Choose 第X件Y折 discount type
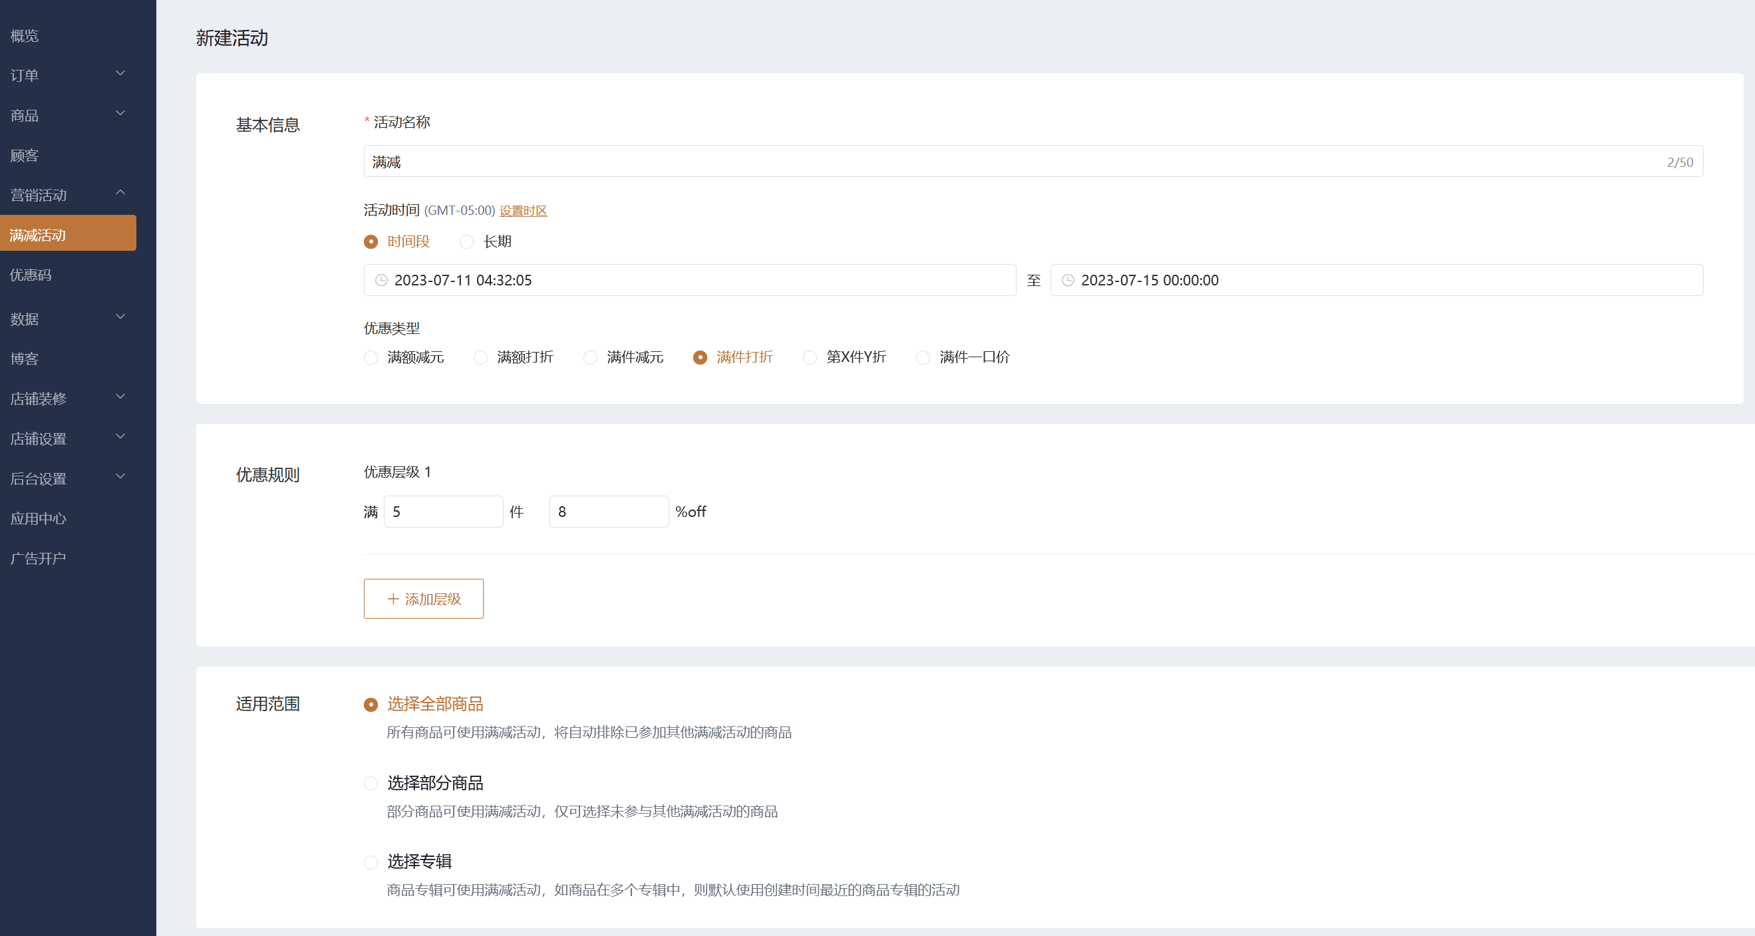This screenshot has height=936, width=1755. (x=810, y=358)
